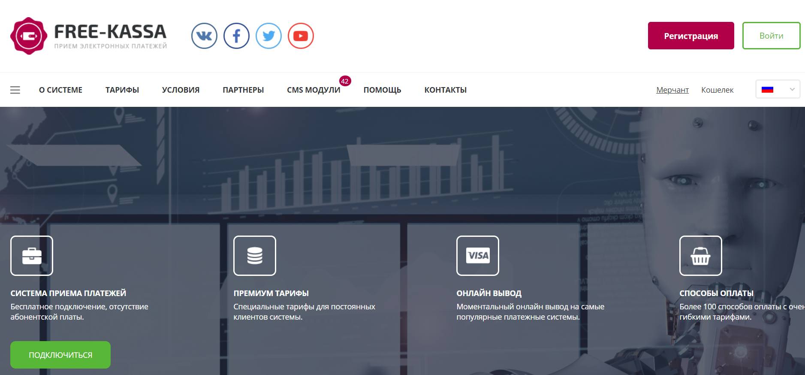
Task: Select the Партнеры menu item
Action: [x=243, y=90]
